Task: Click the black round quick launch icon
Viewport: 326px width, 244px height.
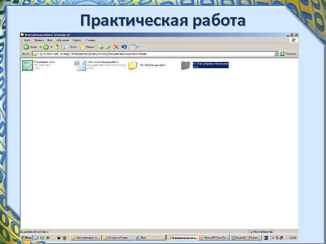Action: [59, 238]
